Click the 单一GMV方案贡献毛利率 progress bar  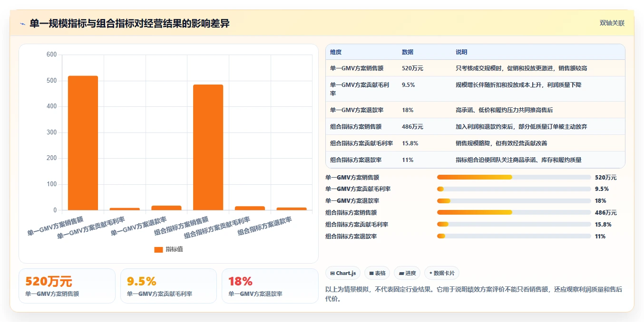pos(514,189)
